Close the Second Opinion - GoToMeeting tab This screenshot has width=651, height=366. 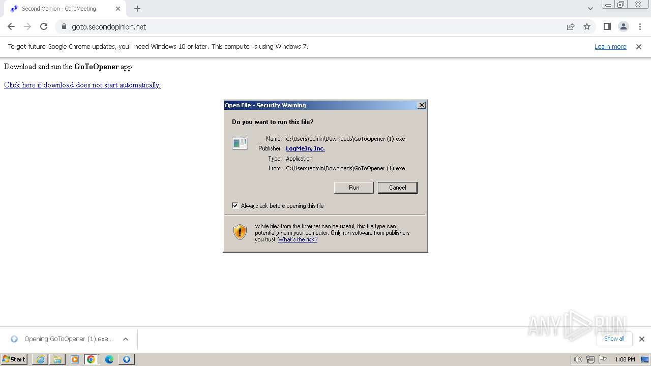point(118,9)
